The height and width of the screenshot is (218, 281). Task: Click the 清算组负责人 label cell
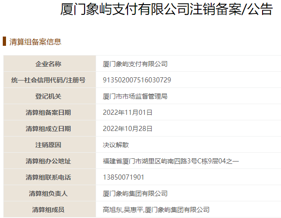point(49,193)
